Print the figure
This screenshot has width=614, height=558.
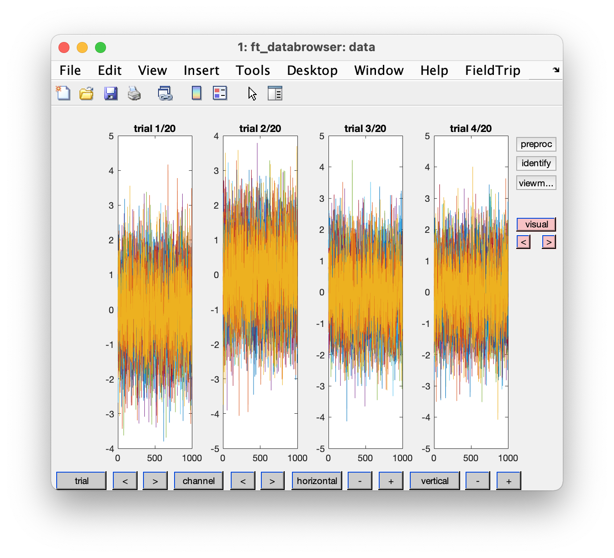tap(134, 93)
